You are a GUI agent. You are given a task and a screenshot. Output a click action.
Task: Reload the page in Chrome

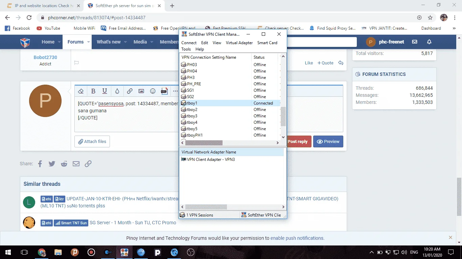[x=29, y=18]
